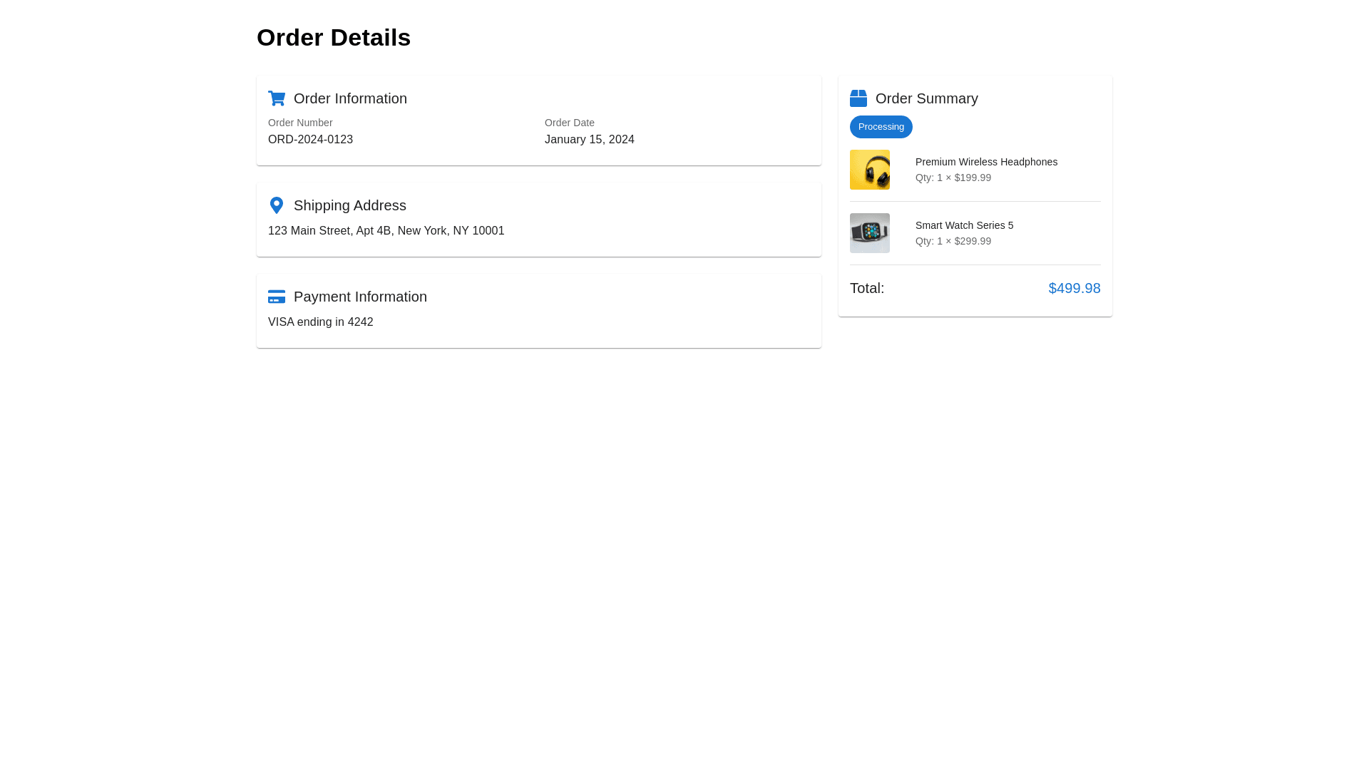This screenshot has width=1369, height=770.
Task: Click the Shipping Address heading
Action: pyautogui.click(x=349, y=205)
